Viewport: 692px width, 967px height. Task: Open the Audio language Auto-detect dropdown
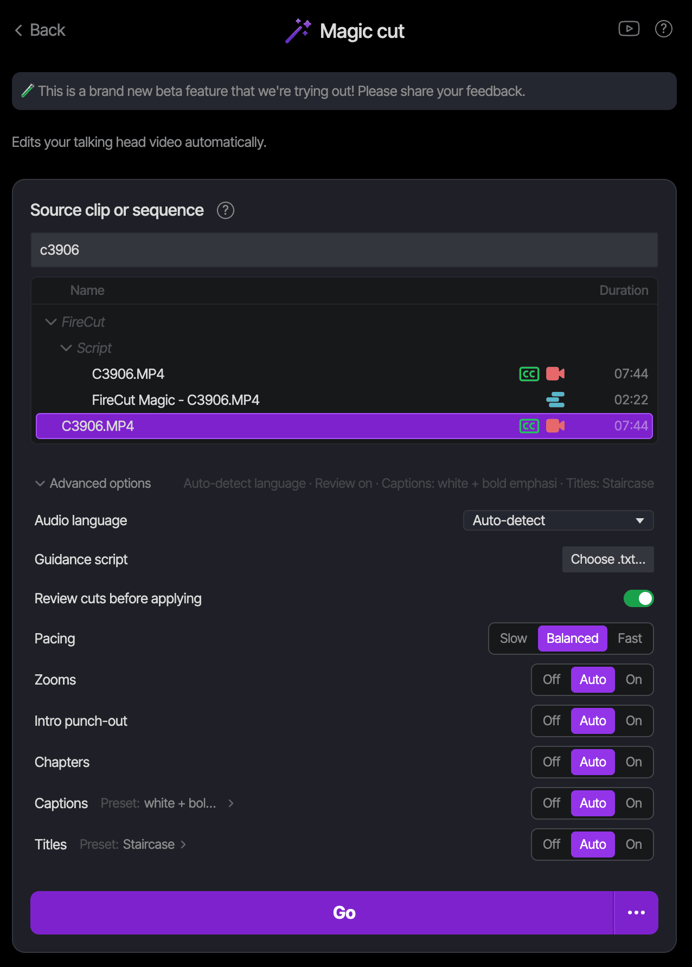[559, 520]
